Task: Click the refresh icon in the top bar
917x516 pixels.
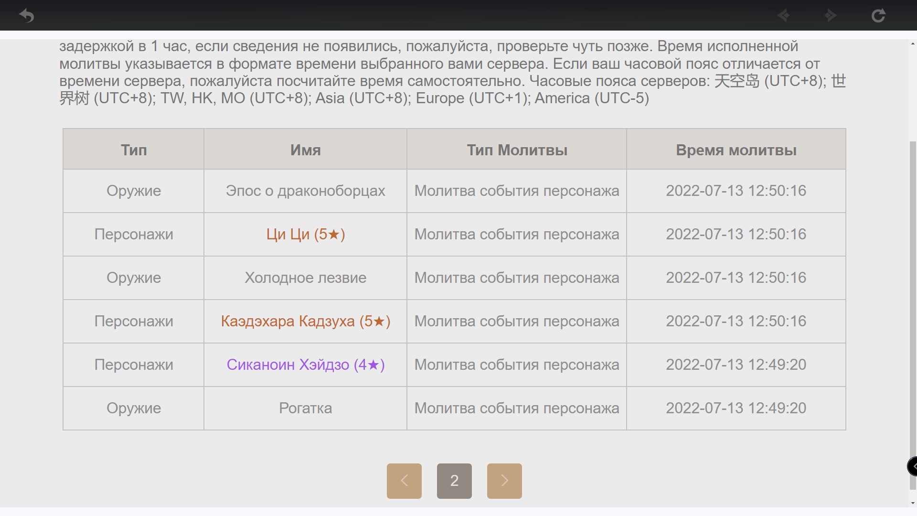Action: coord(878,16)
